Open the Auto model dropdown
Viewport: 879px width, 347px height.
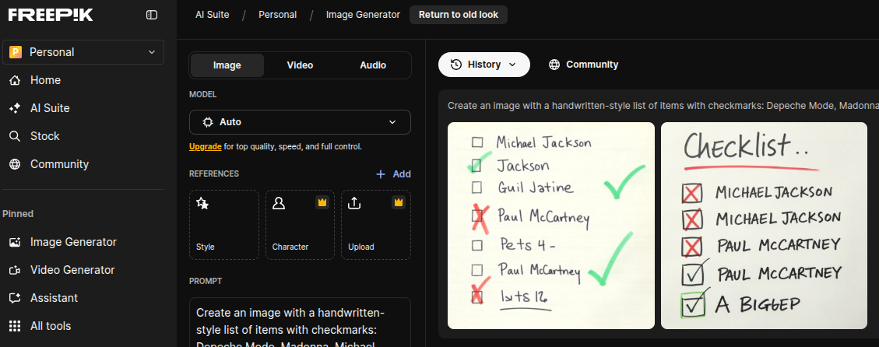pyautogui.click(x=300, y=122)
